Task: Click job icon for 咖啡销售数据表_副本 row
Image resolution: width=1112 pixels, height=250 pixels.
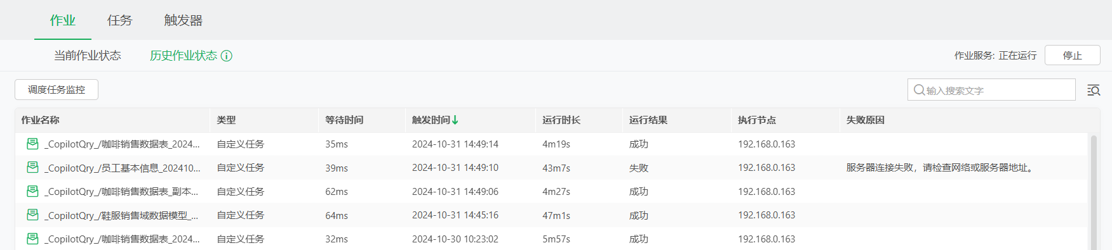Action: coord(32,191)
